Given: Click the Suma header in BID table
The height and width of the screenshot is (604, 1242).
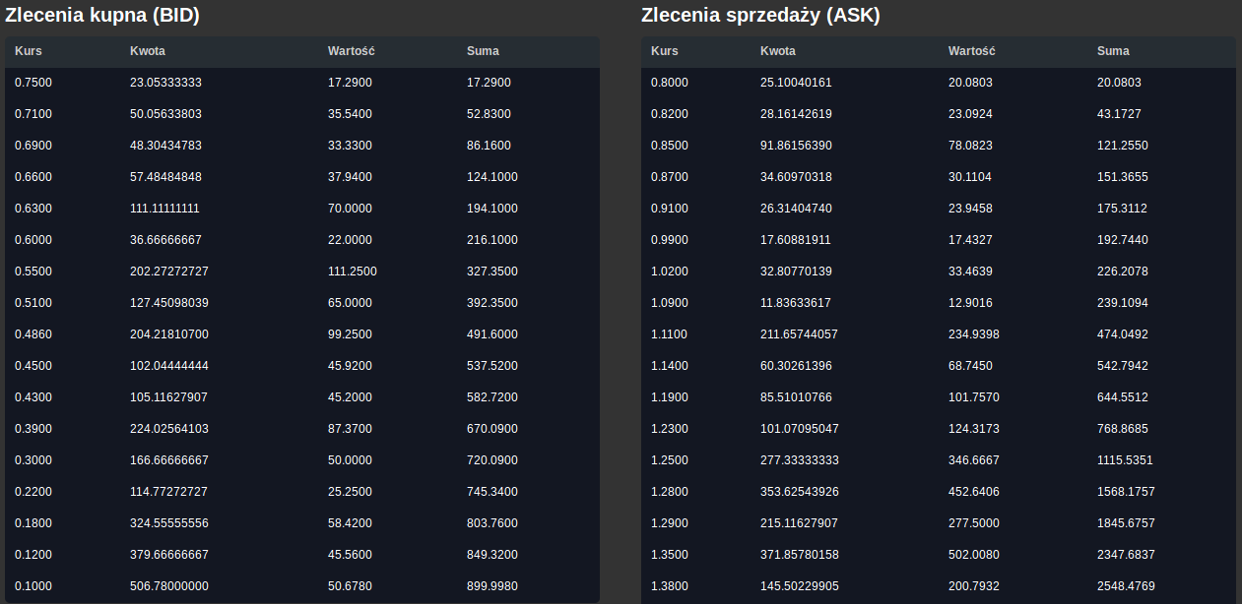Looking at the screenshot, I should coord(483,51).
